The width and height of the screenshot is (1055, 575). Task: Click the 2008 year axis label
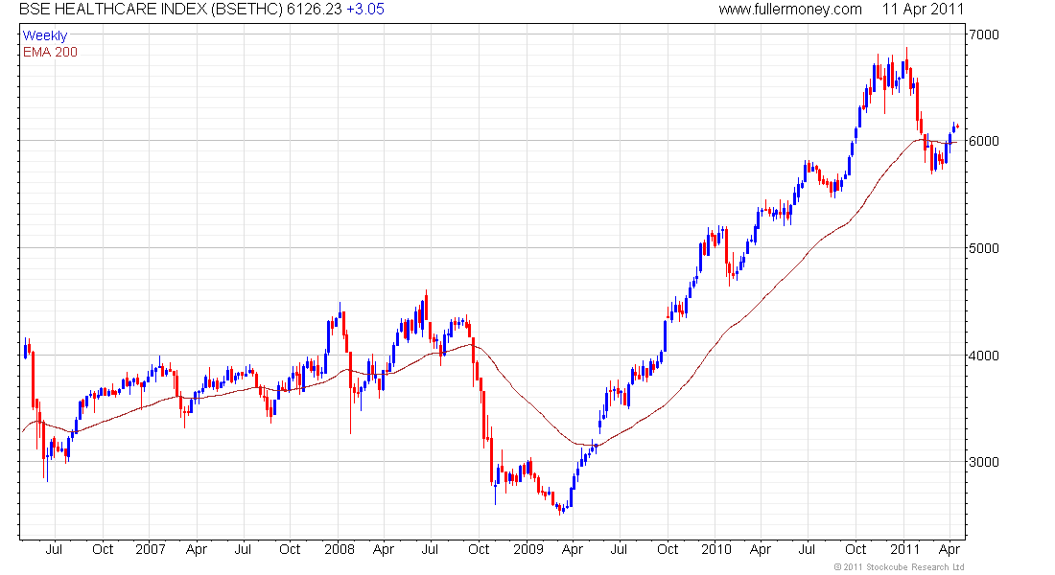pyautogui.click(x=340, y=549)
